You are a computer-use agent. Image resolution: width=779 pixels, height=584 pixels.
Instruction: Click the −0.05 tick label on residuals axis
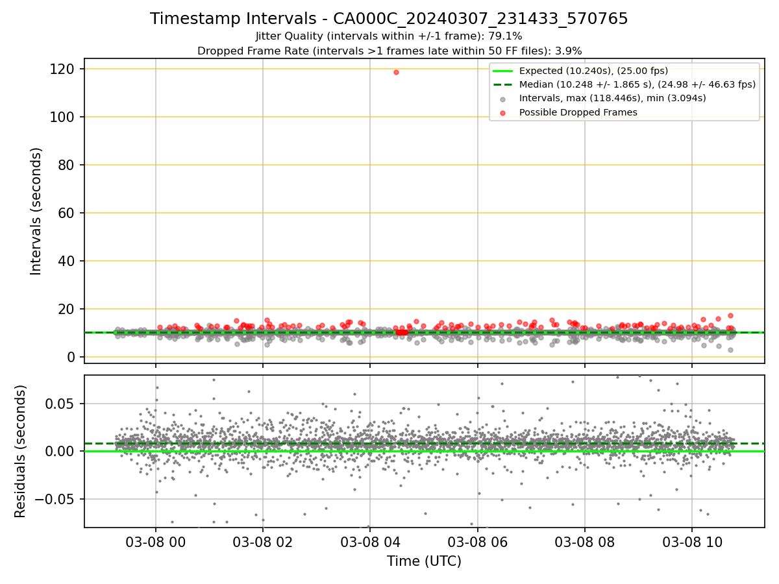[x=53, y=499]
